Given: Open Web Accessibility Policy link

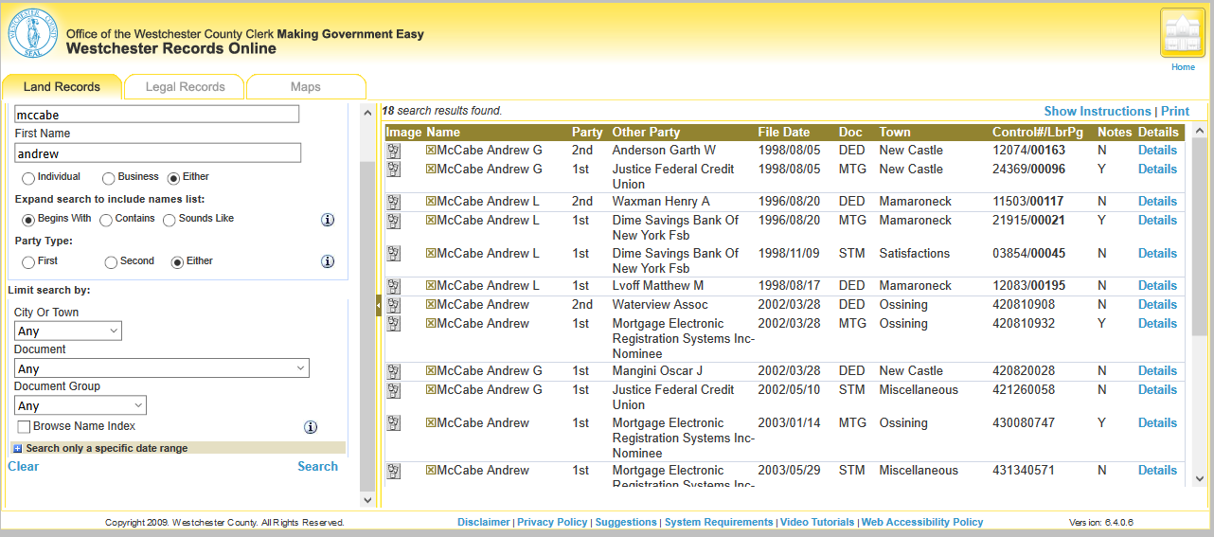Looking at the screenshot, I should point(922,522).
